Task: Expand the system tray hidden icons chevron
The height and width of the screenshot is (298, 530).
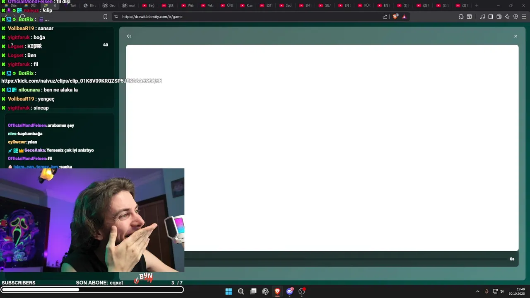Action: point(478,291)
